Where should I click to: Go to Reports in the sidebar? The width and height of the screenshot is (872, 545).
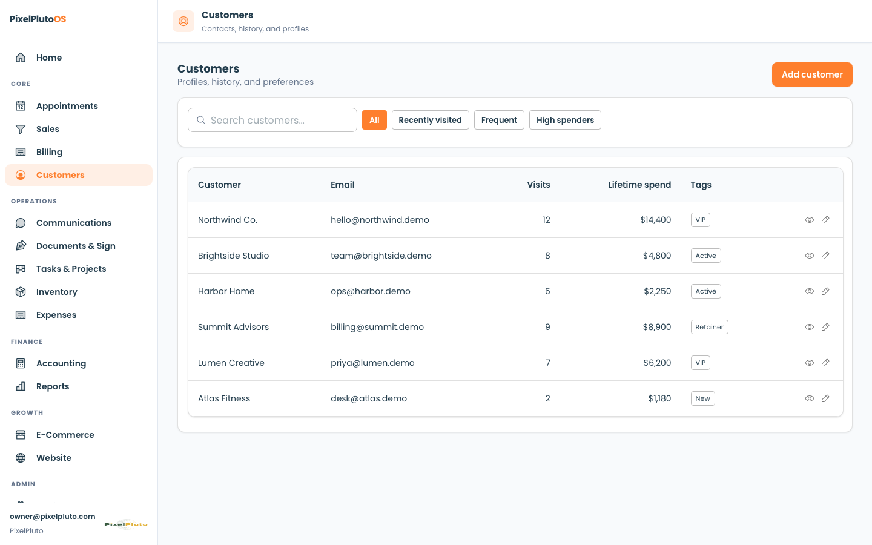click(x=79, y=386)
